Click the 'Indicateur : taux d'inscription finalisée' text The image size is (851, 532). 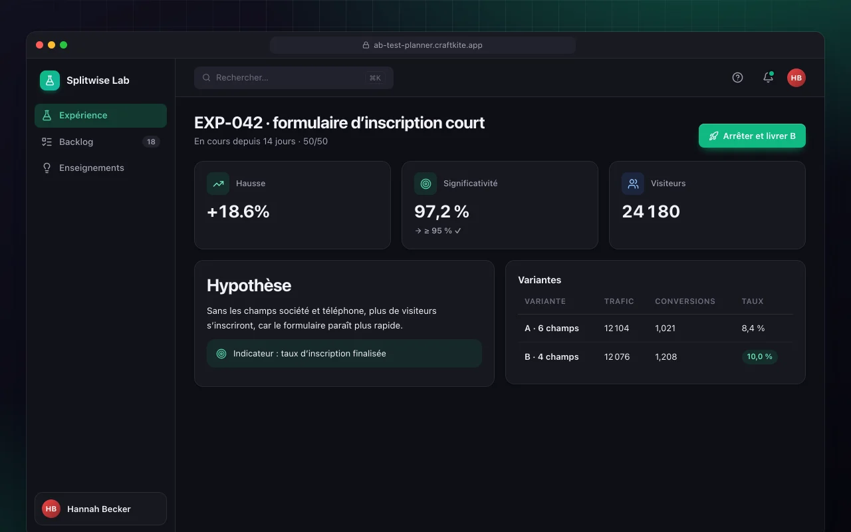click(310, 354)
